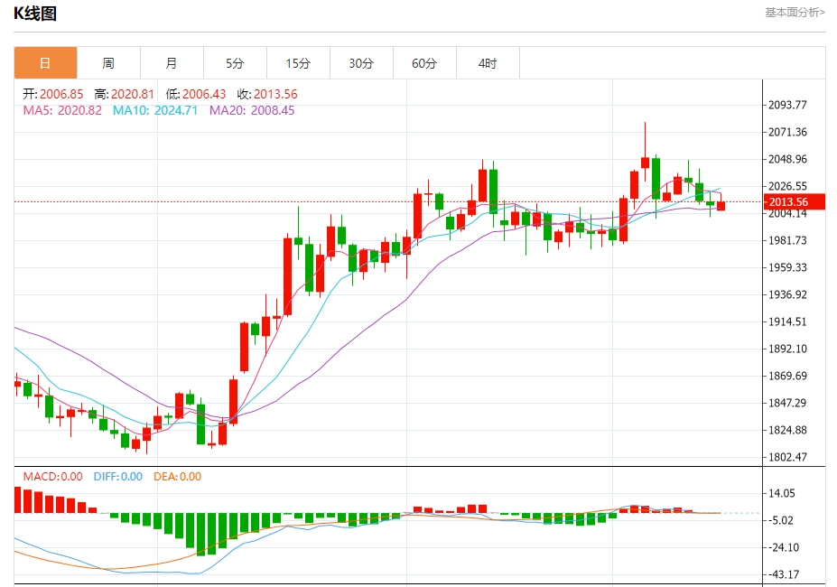Click the DIFF:0.00 indicator label
Viewport: 837px width, 587px height.
pyautogui.click(x=118, y=477)
